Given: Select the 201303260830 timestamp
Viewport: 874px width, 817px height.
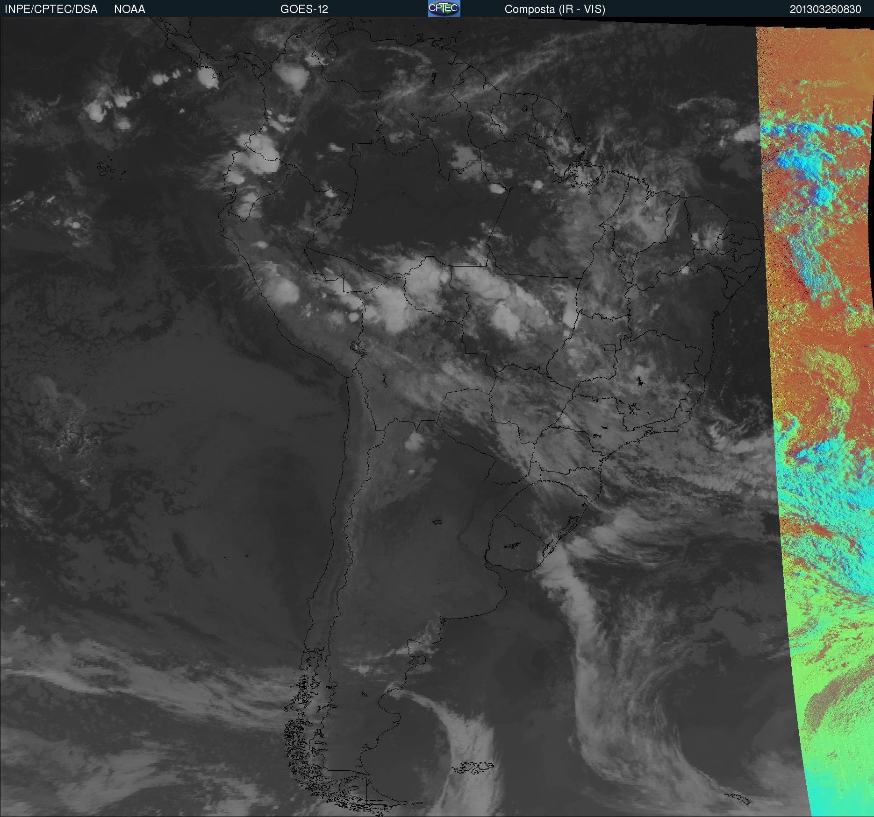Looking at the screenshot, I should point(825,9).
